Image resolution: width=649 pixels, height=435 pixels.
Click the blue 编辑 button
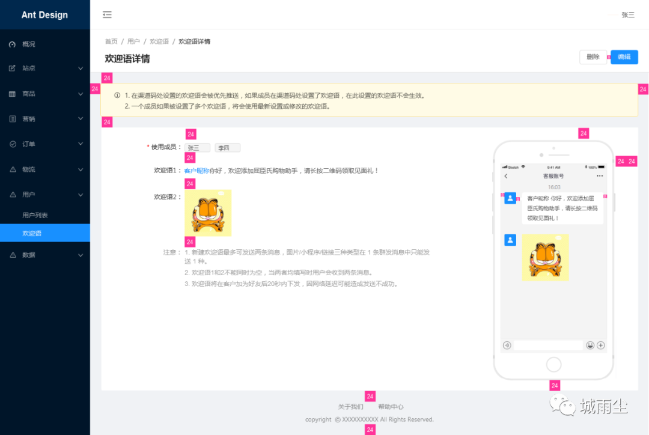point(624,57)
